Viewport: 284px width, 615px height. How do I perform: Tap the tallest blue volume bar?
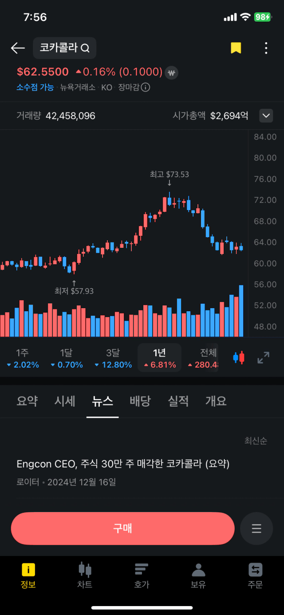pyautogui.click(x=241, y=311)
